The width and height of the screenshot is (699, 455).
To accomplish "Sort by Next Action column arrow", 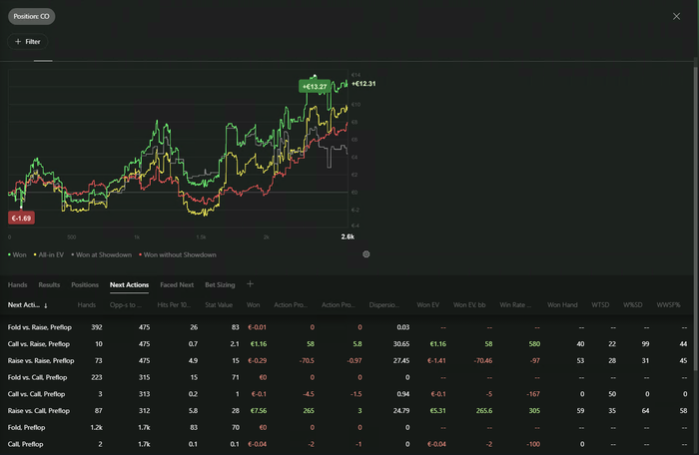I will coord(46,305).
